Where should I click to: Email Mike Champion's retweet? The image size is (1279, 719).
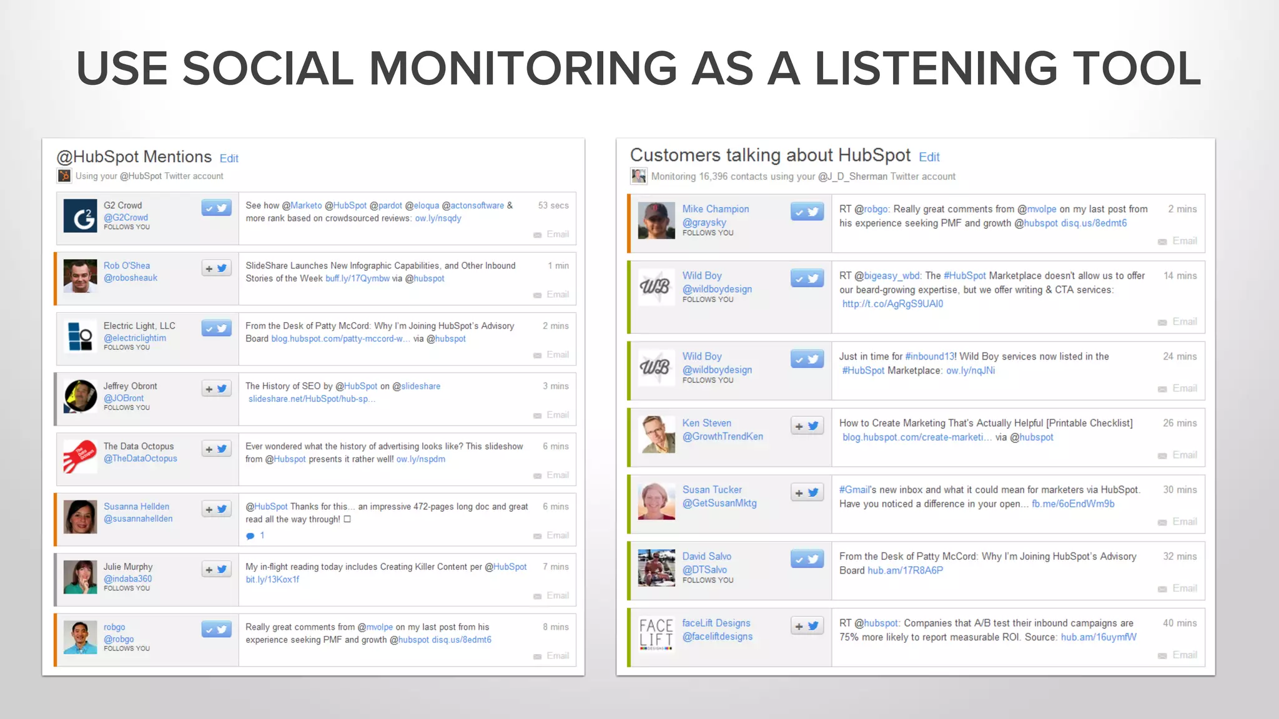pos(1177,241)
